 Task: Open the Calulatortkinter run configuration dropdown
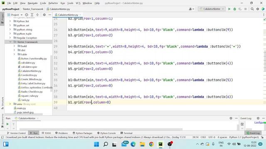(212, 9)
